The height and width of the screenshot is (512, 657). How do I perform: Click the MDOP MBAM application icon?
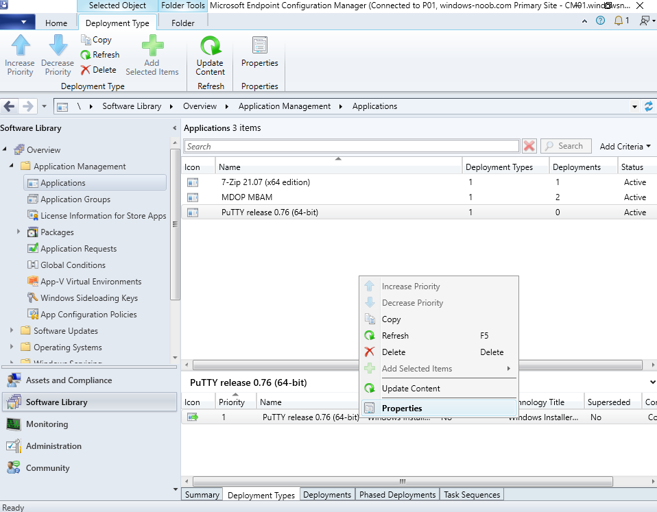pyautogui.click(x=193, y=197)
